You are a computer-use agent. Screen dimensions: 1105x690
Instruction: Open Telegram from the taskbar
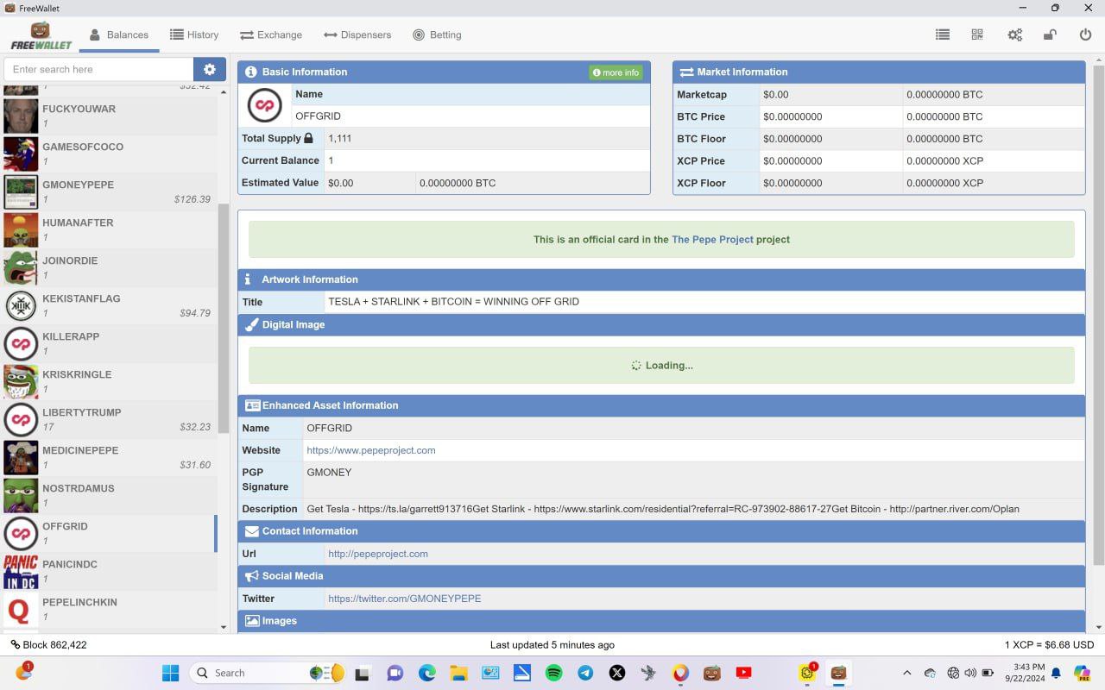click(585, 673)
